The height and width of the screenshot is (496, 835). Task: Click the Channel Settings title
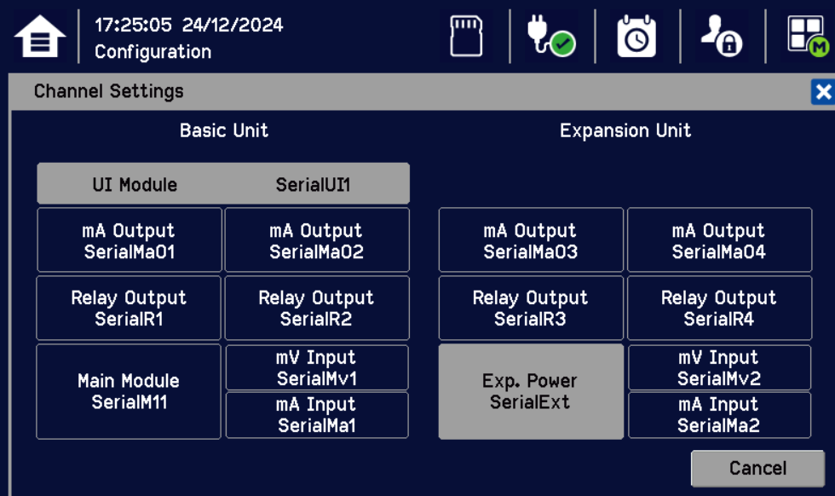click(x=109, y=91)
